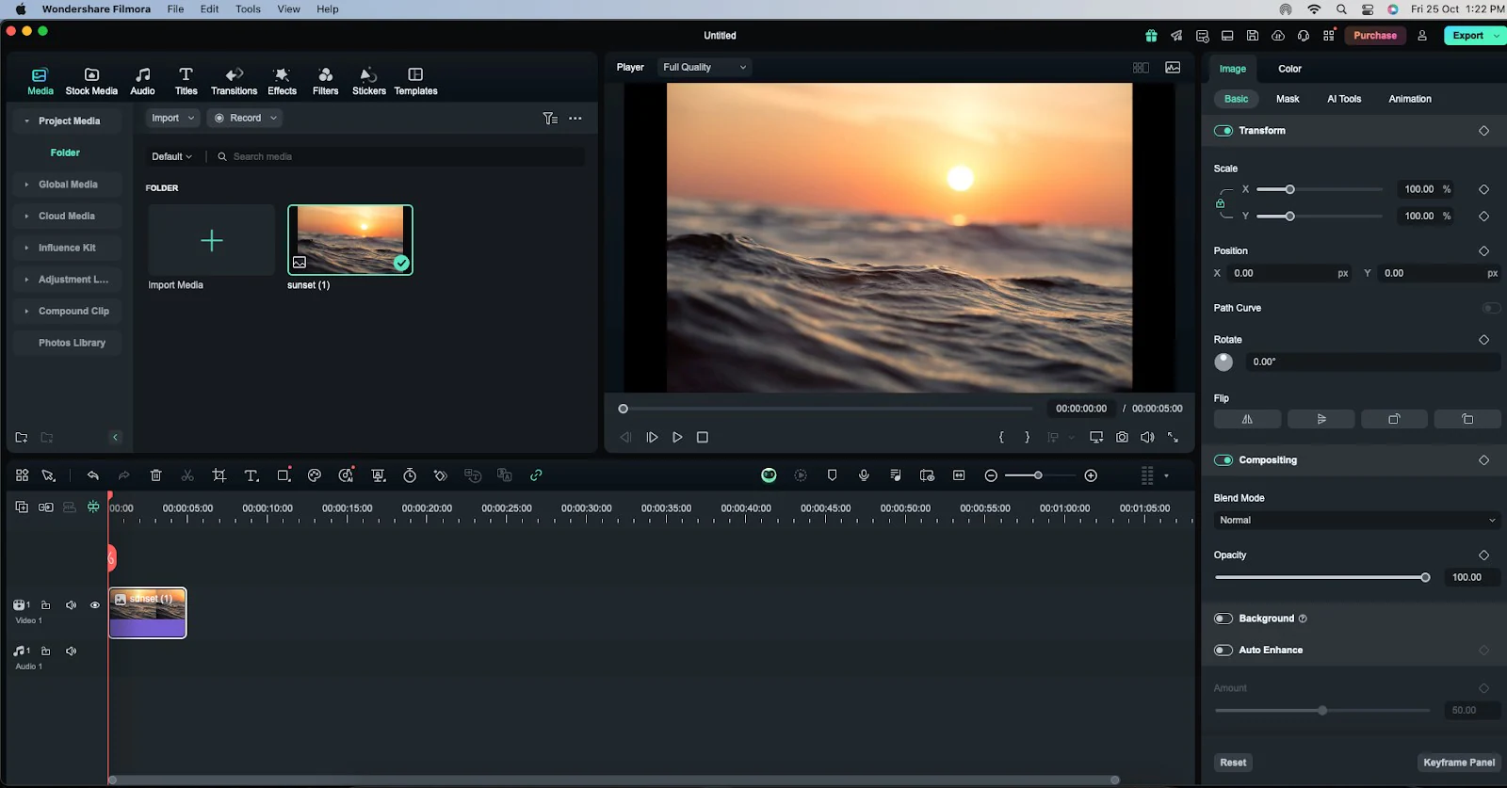This screenshot has width=1507, height=788.
Task: Open the Stickers panel
Action: coord(368,81)
